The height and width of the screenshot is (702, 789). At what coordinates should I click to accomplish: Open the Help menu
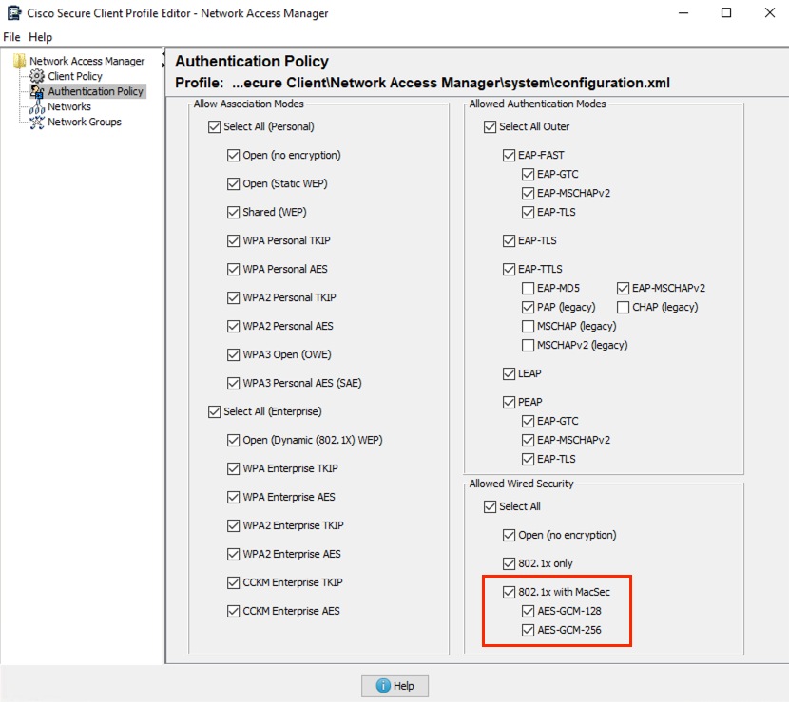41,37
